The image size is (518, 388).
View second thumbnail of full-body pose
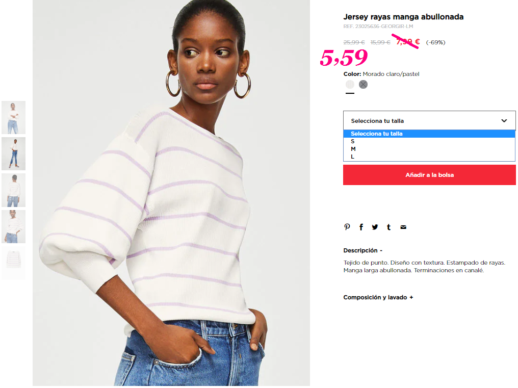tap(14, 153)
